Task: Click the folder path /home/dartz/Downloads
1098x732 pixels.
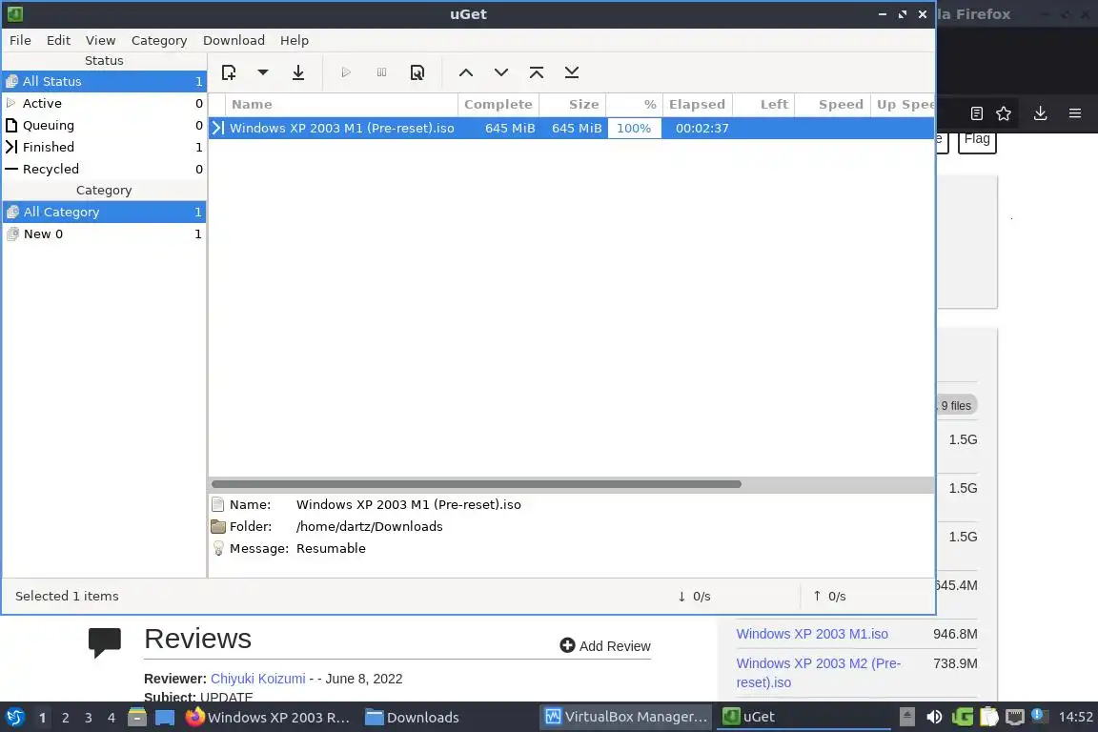Action: (x=369, y=527)
